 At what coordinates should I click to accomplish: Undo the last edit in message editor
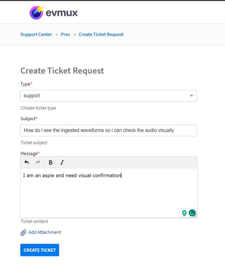(x=26, y=162)
